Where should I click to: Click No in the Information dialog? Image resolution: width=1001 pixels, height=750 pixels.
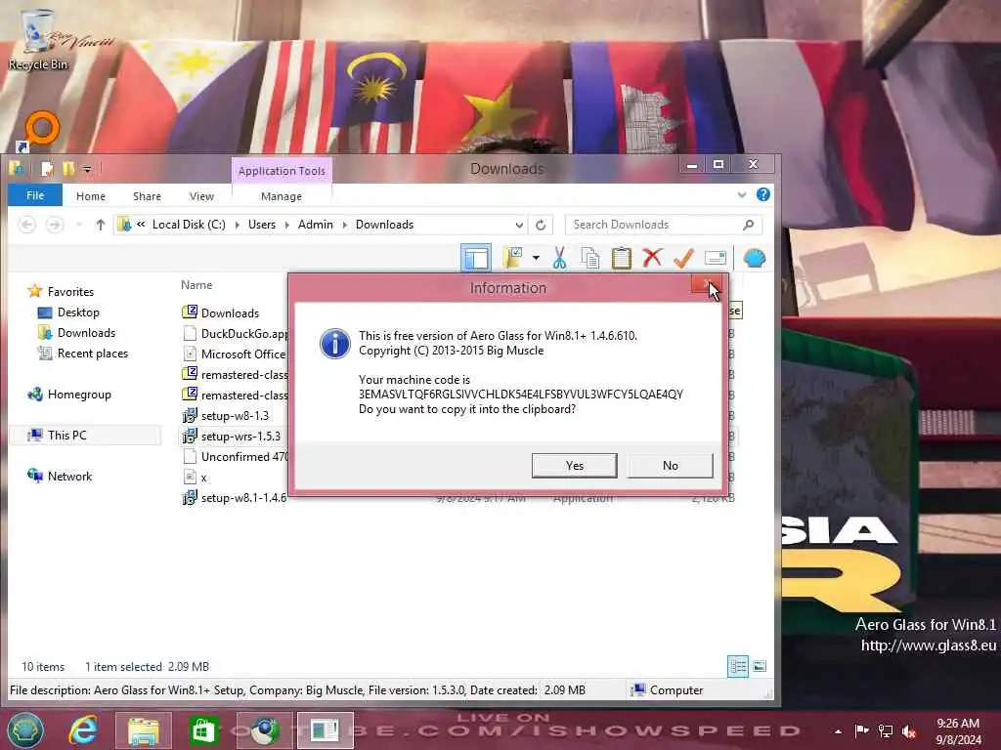pos(671,466)
